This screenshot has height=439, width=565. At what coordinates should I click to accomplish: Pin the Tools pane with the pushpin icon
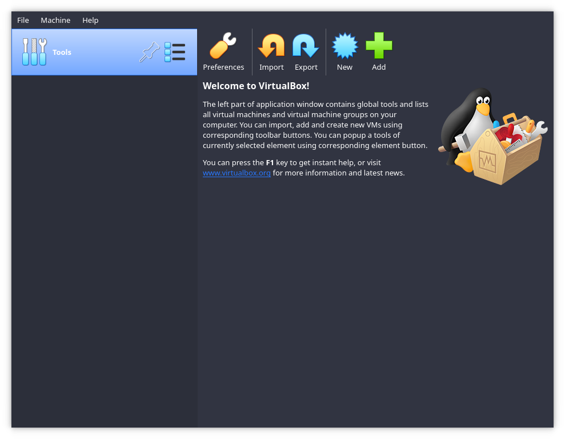[149, 53]
